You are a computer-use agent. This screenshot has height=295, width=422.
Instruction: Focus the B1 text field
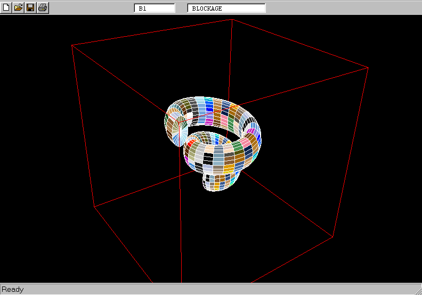point(155,9)
